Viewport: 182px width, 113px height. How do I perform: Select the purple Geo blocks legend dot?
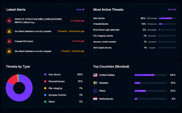pyautogui.click(x=45, y=75)
